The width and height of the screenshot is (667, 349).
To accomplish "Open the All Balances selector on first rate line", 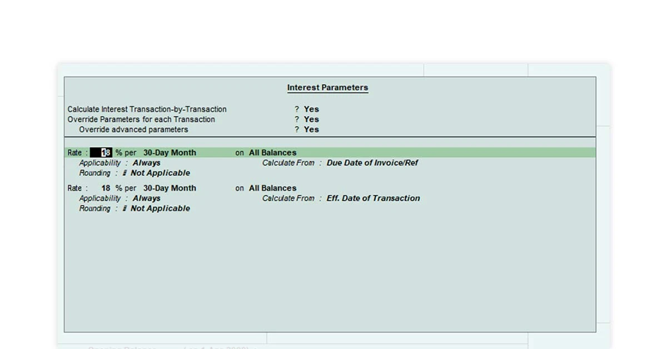I will click(x=272, y=152).
